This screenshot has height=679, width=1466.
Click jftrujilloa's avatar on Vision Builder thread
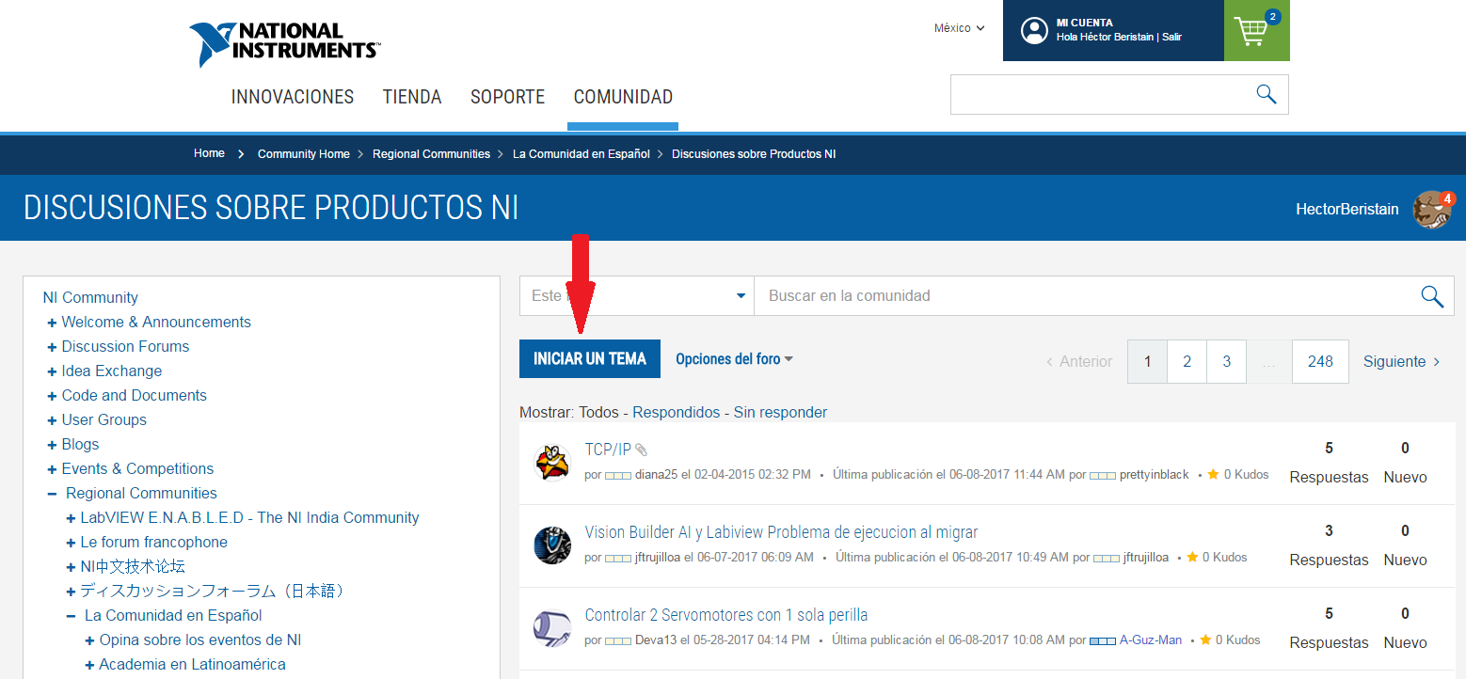pyautogui.click(x=552, y=545)
